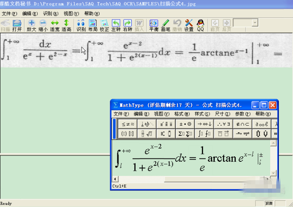
Task: Open the 识别(R) menu in main window
Action: tap(51, 13)
